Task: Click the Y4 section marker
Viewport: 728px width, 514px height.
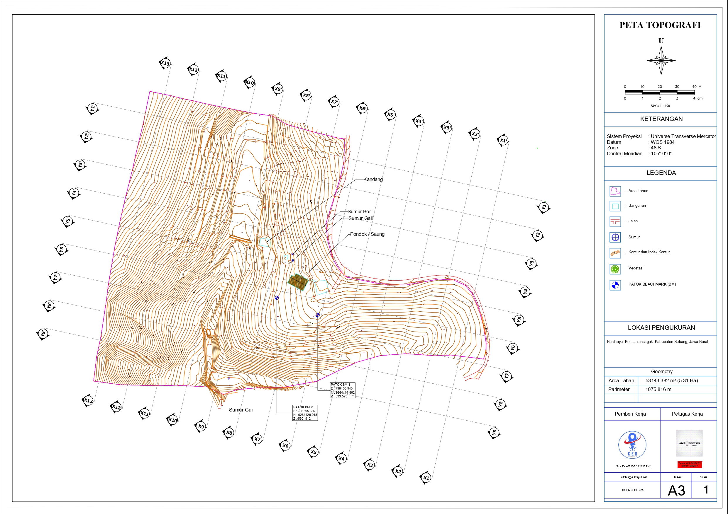Action: (525, 292)
